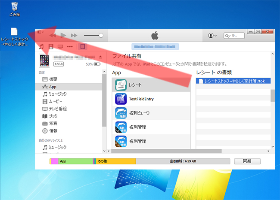Click horizontal scroll right arrow
Viewport: 280px width, 200px height.
coord(268,151)
